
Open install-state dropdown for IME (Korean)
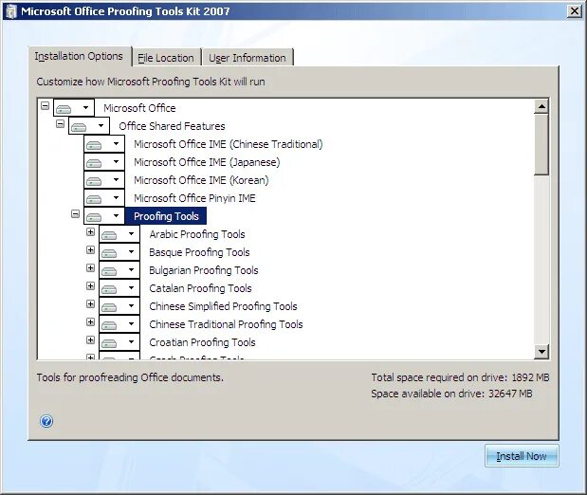coord(104,180)
